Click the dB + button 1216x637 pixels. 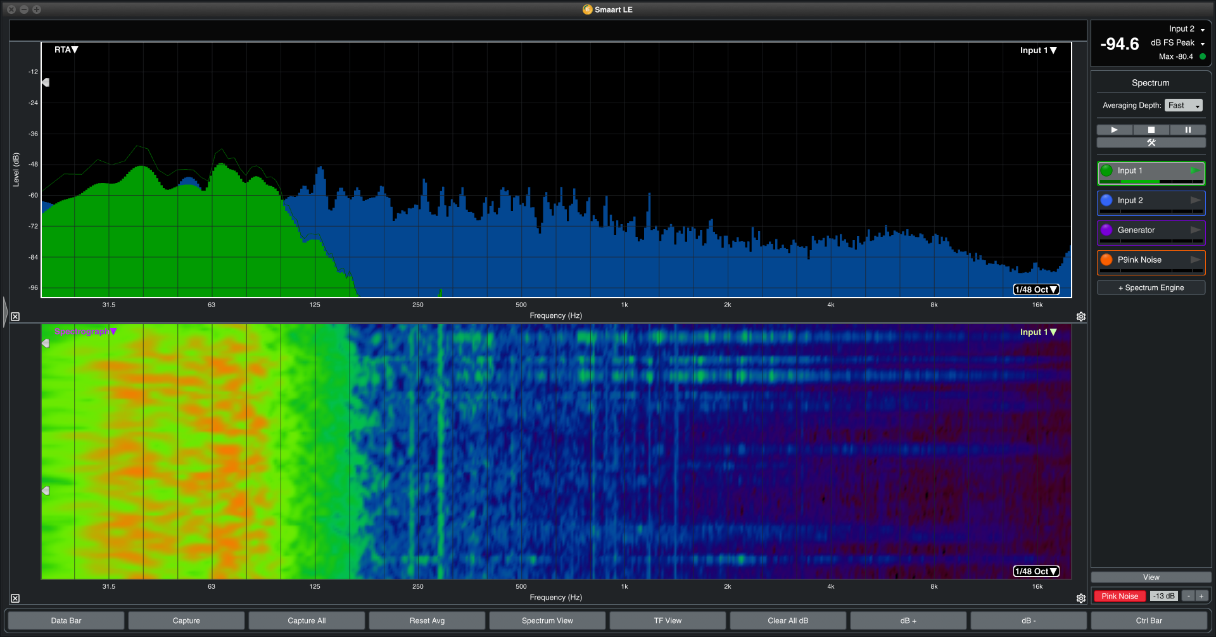[908, 621]
